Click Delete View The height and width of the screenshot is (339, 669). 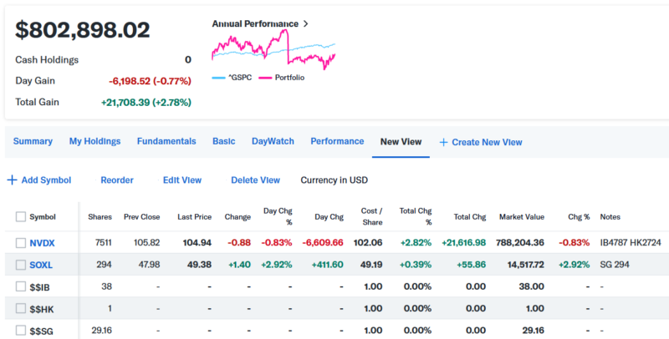[x=255, y=180]
